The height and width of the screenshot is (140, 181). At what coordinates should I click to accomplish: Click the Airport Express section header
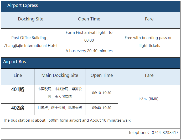[x=23, y=6]
